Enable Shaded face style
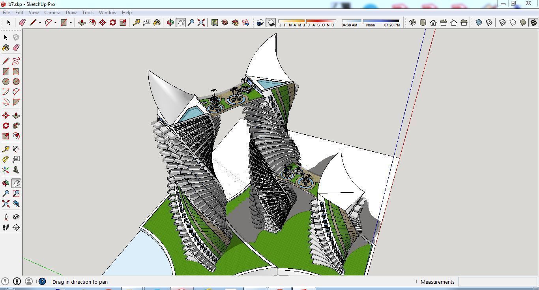The image size is (539, 290). click(x=523, y=23)
